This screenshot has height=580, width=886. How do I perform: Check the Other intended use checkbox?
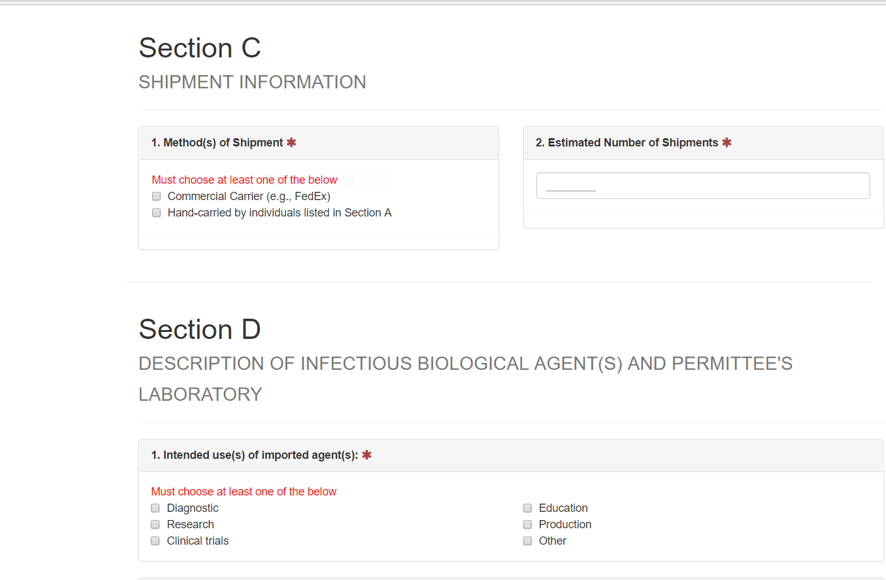tap(528, 541)
